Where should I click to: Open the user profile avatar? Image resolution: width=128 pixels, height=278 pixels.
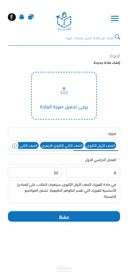12,17
